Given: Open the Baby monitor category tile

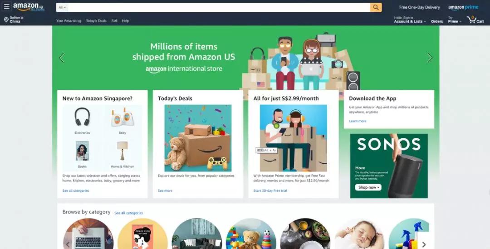Looking at the screenshot, I should (122, 121).
